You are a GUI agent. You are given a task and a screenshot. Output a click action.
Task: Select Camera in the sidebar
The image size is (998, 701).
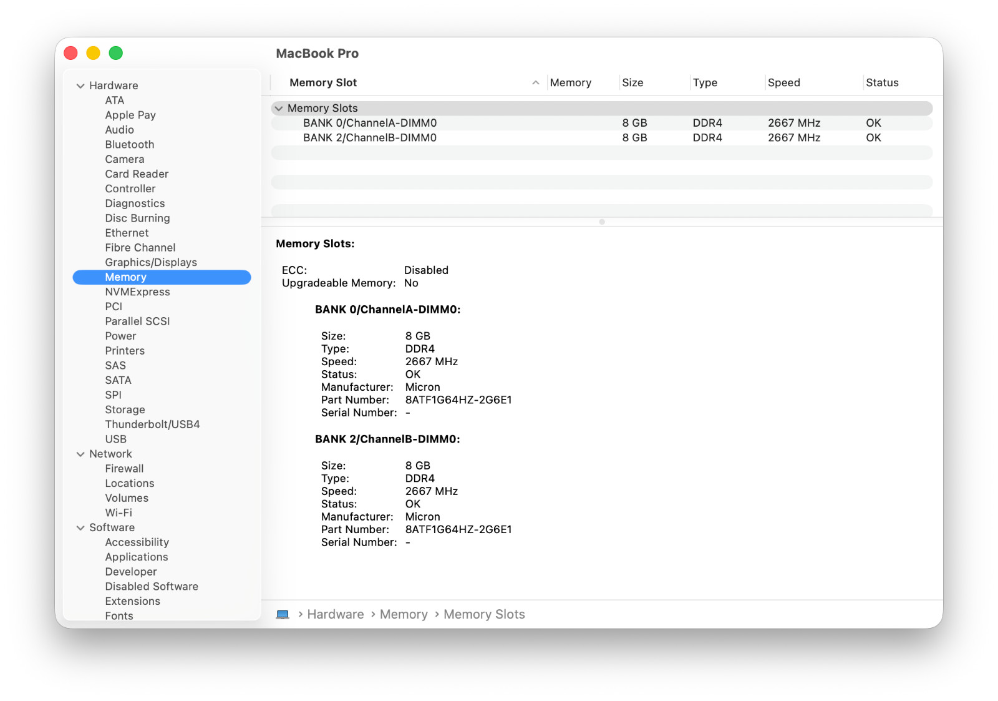pyautogui.click(x=124, y=159)
